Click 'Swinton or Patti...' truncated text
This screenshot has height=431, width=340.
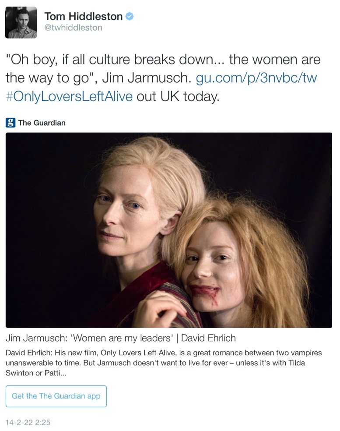36,373
